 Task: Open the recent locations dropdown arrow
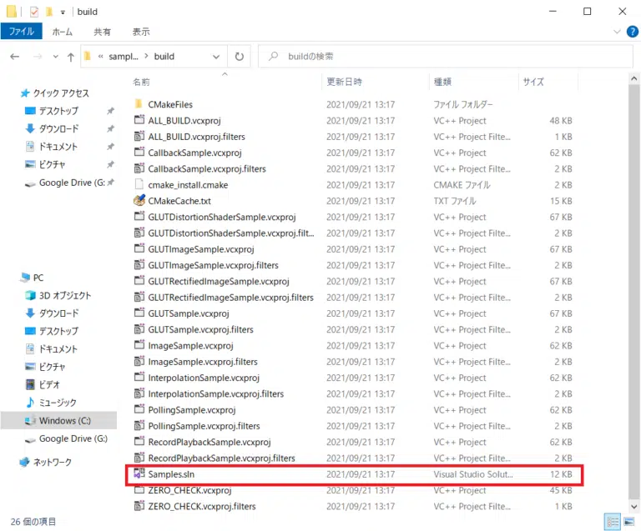point(53,57)
